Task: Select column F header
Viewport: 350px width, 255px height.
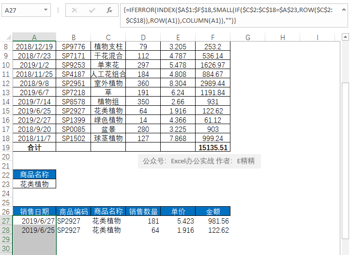Action: pyautogui.click(x=213, y=38)
